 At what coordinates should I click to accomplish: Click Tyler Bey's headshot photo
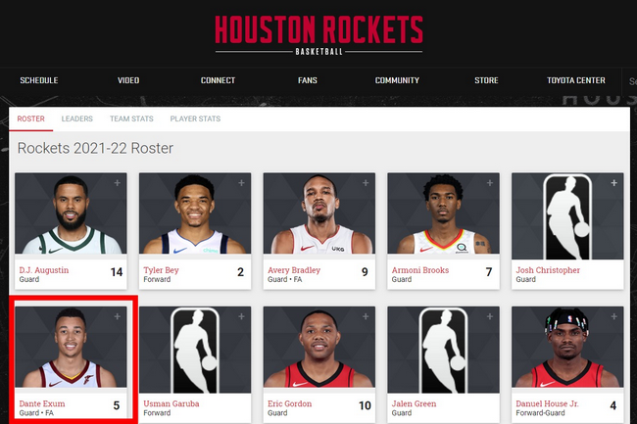195,213
